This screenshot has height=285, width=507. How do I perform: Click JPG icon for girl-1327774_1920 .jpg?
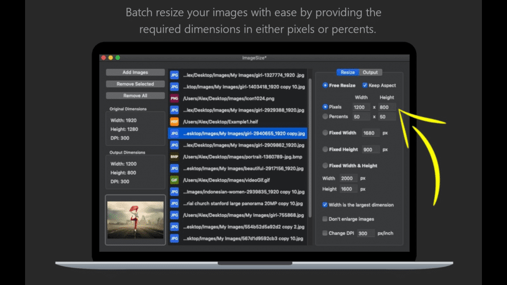pos(174,75)
